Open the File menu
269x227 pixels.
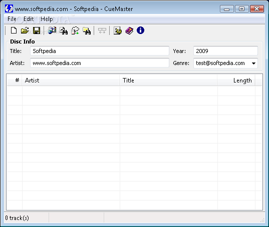12,19
